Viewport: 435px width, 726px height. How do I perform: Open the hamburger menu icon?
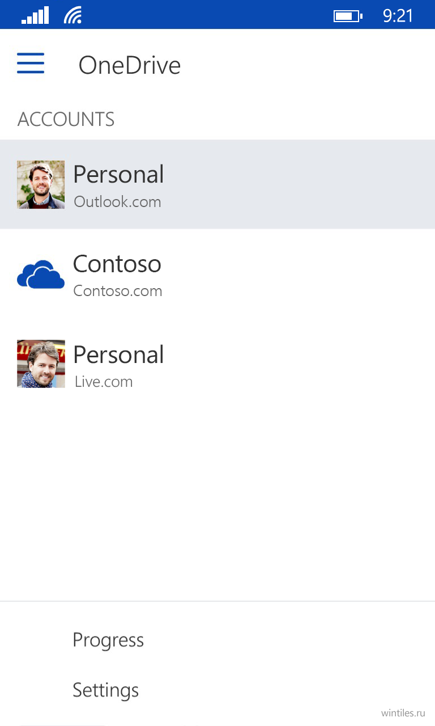[x=31, y=64]
